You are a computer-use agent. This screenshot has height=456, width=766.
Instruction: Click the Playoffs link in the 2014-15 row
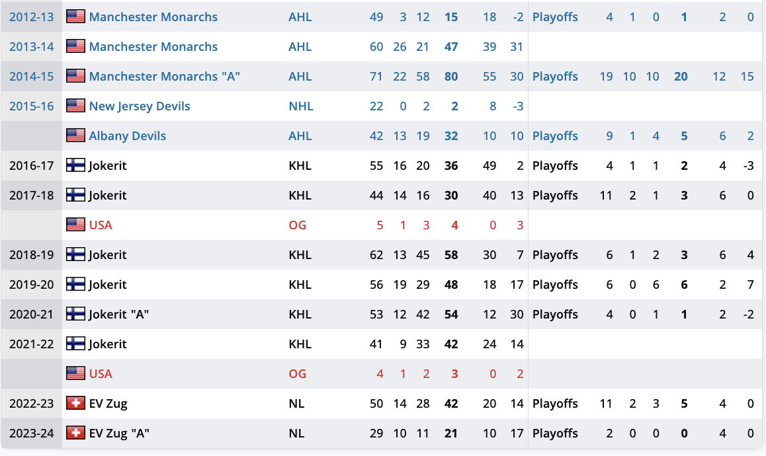point(555,77)
